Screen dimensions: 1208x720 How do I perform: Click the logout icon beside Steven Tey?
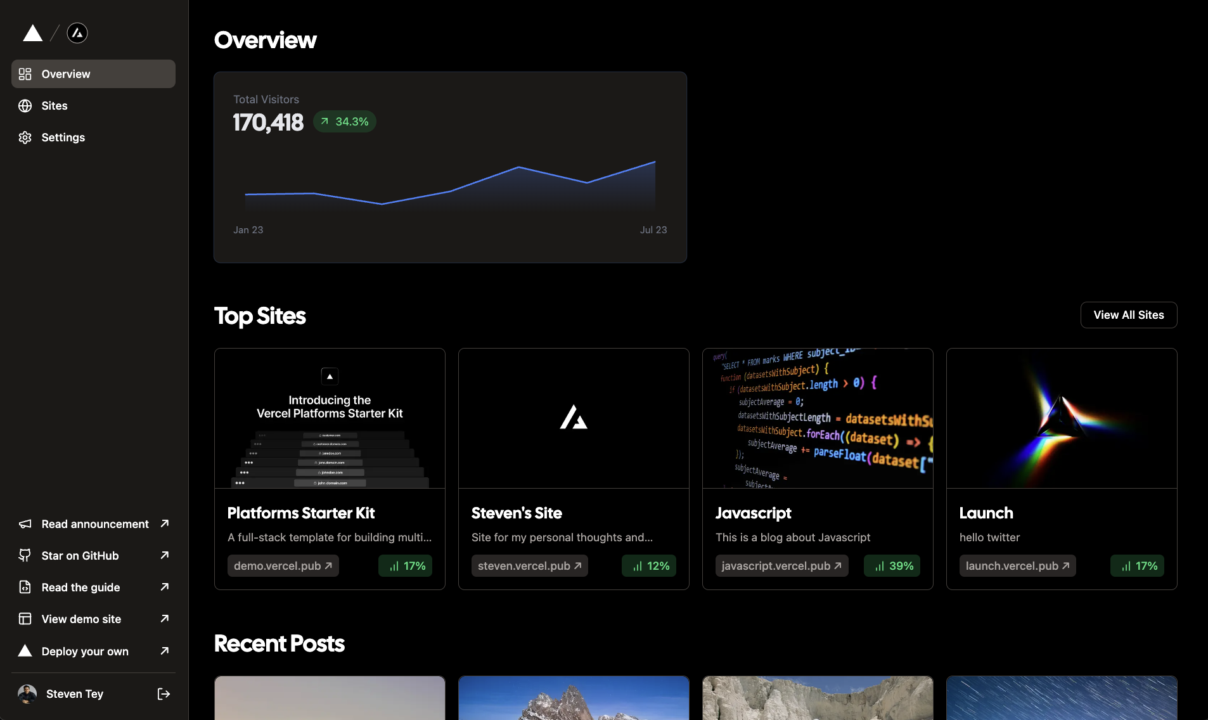pos(164,694)
